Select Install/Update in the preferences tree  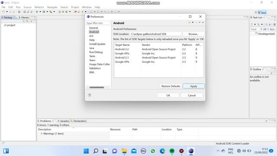pos(97,44)
